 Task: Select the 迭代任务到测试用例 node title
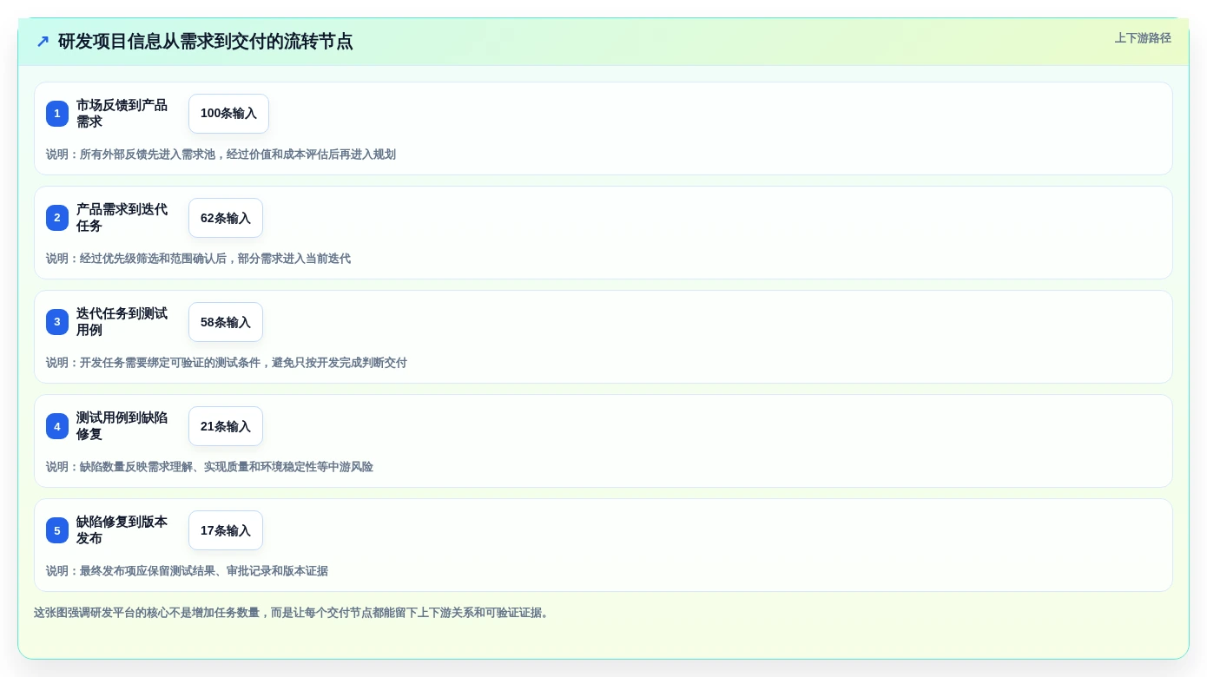point(122,322)
